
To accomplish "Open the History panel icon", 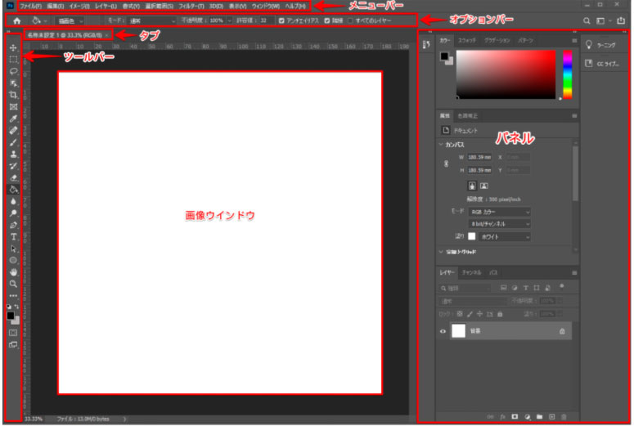I will pos(426,44).
